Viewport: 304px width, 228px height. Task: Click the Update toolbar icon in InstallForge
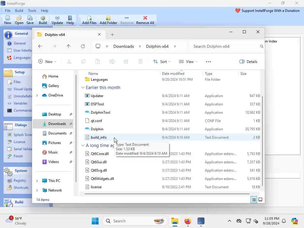click(57, 20)
